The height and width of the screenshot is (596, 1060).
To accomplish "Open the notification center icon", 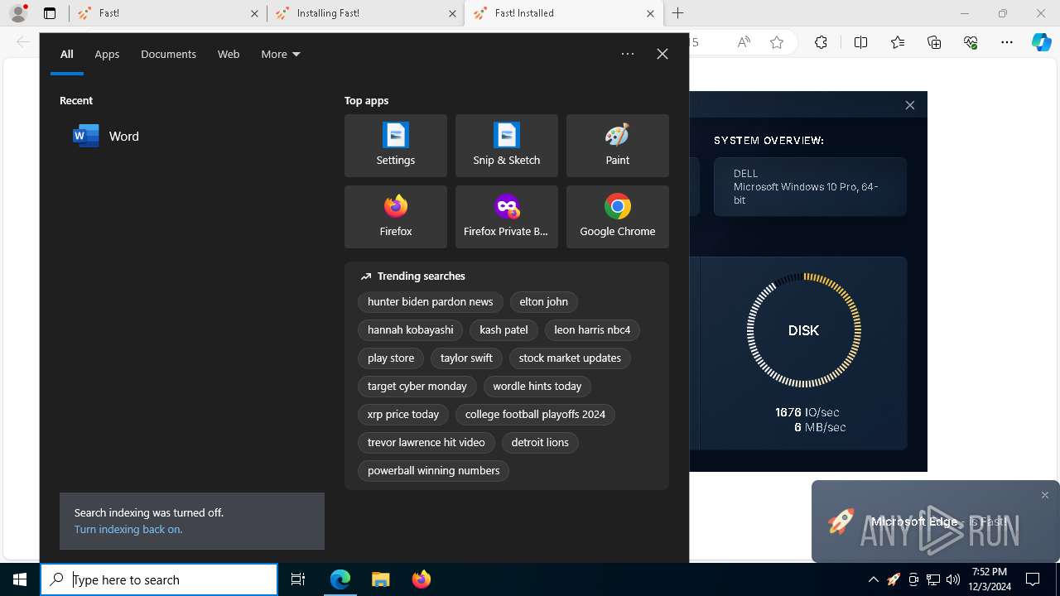I will tap(1033, 579).
